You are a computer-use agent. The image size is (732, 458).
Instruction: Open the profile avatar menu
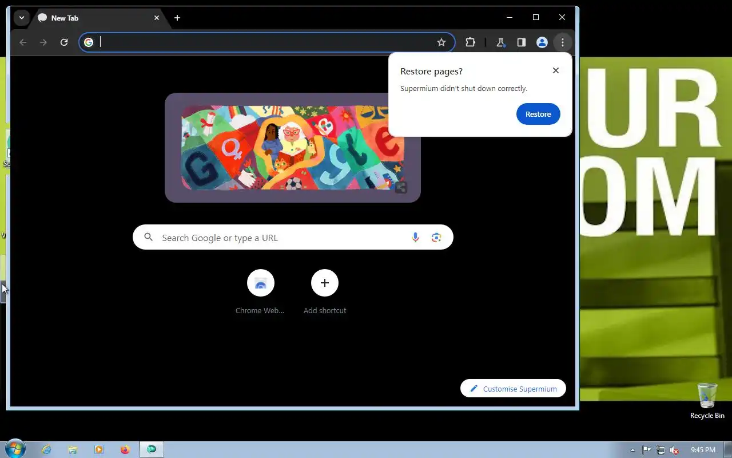542,42
